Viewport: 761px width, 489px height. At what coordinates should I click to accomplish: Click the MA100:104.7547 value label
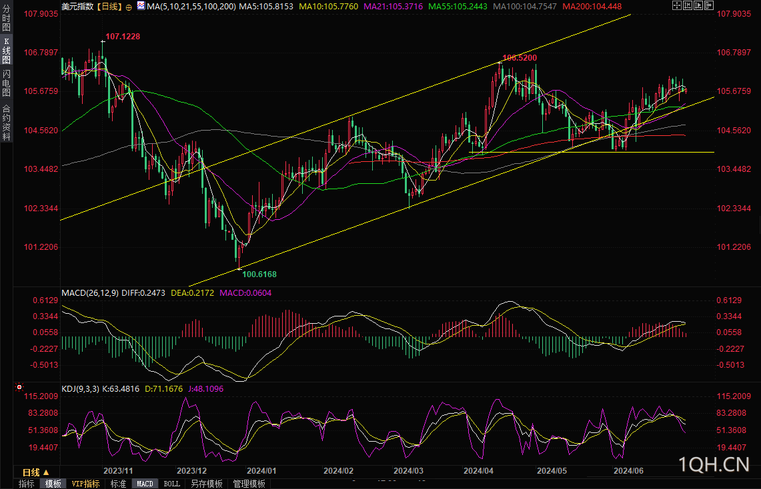(x=525, y=6)
